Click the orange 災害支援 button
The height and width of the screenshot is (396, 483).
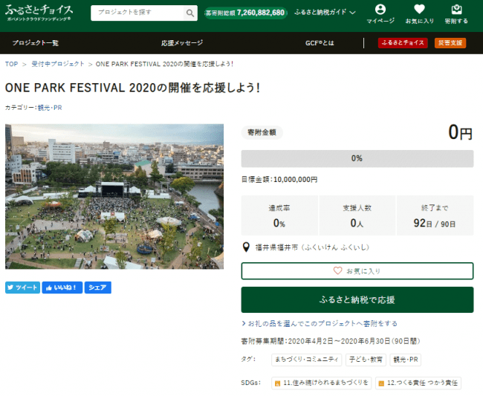tap(450, 43)
